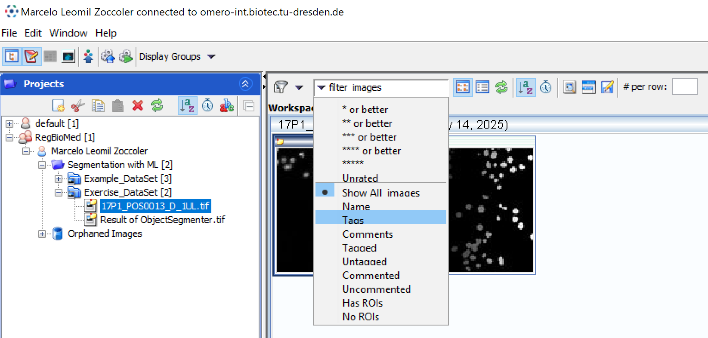Choose *** or better rating filter
Viewport: 708px width, 338px height.
point(381,137)
